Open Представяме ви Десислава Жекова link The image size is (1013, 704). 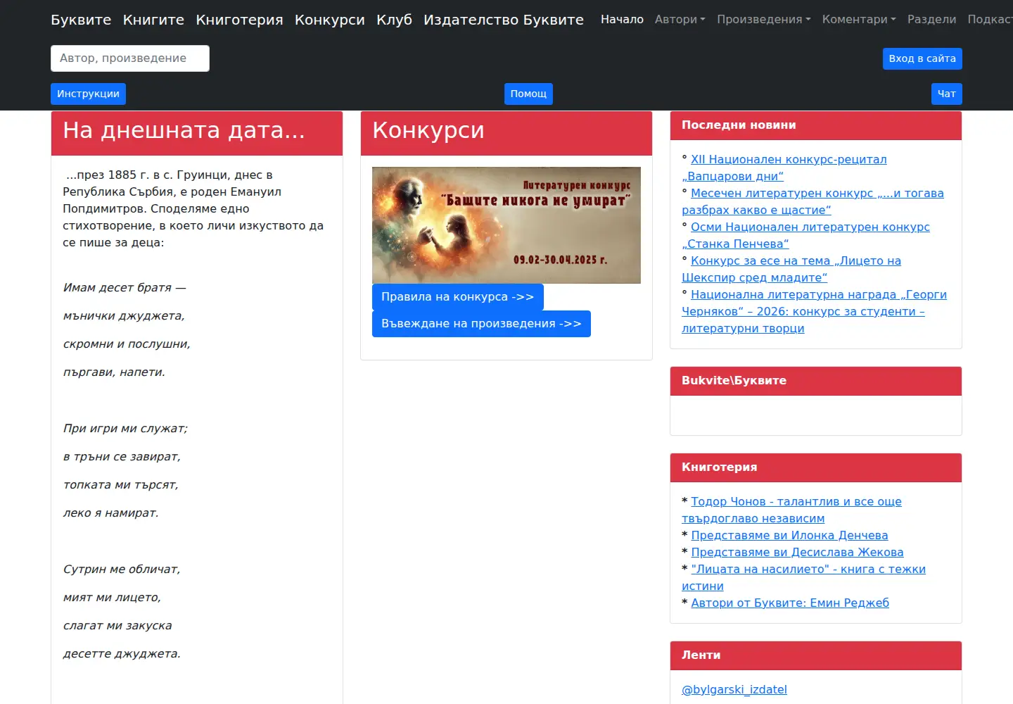[x=797, y=552]
